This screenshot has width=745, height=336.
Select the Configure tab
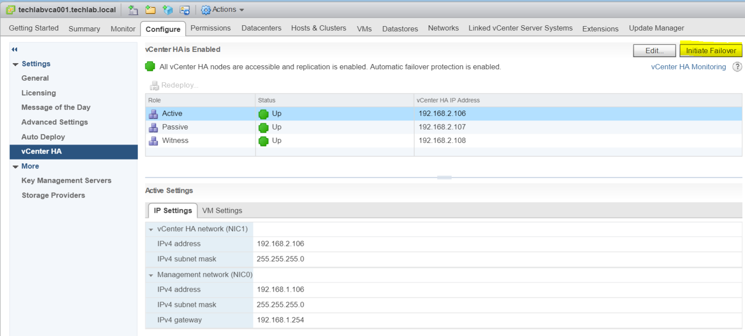[x=163, y=29]
